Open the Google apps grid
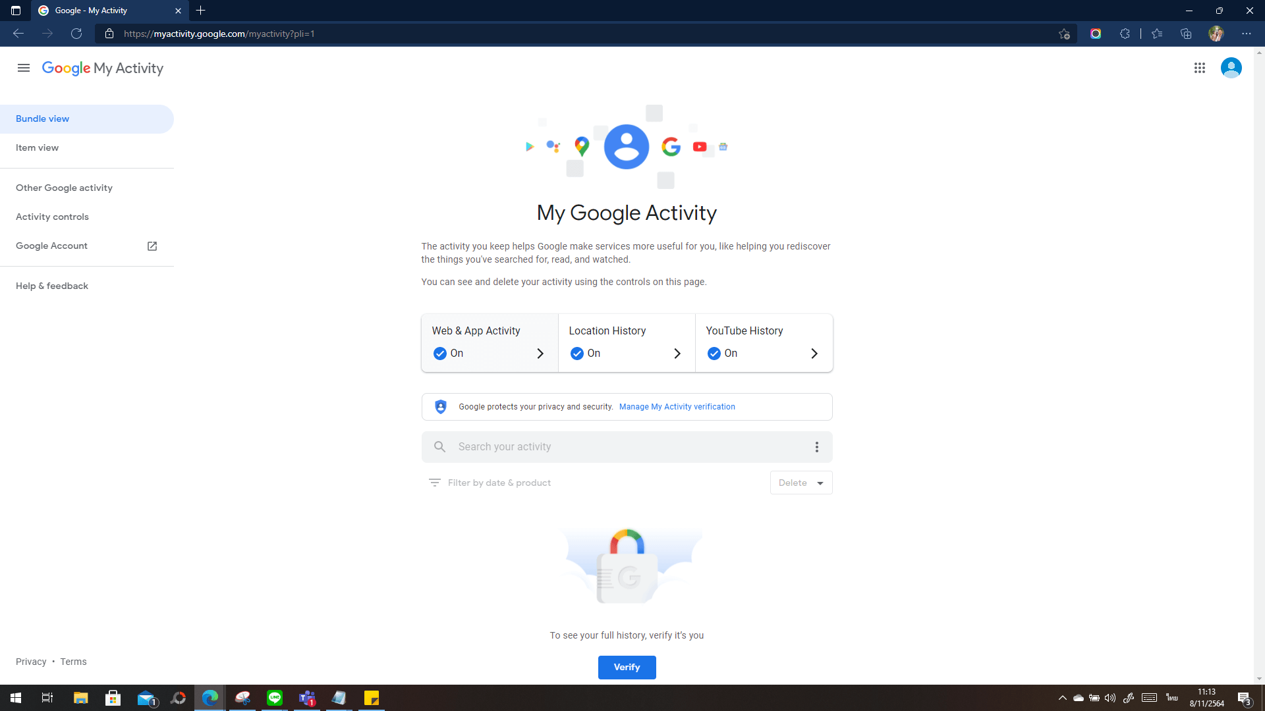This screenshot has height=711, width=1265. point(1199,68)
